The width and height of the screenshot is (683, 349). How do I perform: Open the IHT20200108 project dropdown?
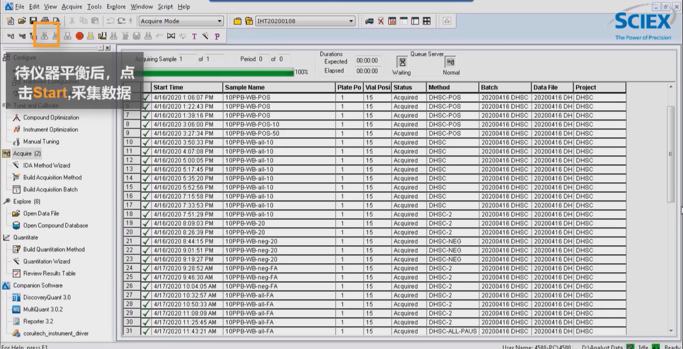click(351, 21)
